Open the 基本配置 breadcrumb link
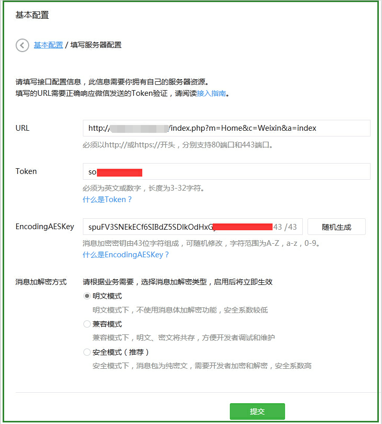 click(x=48, y=45)
